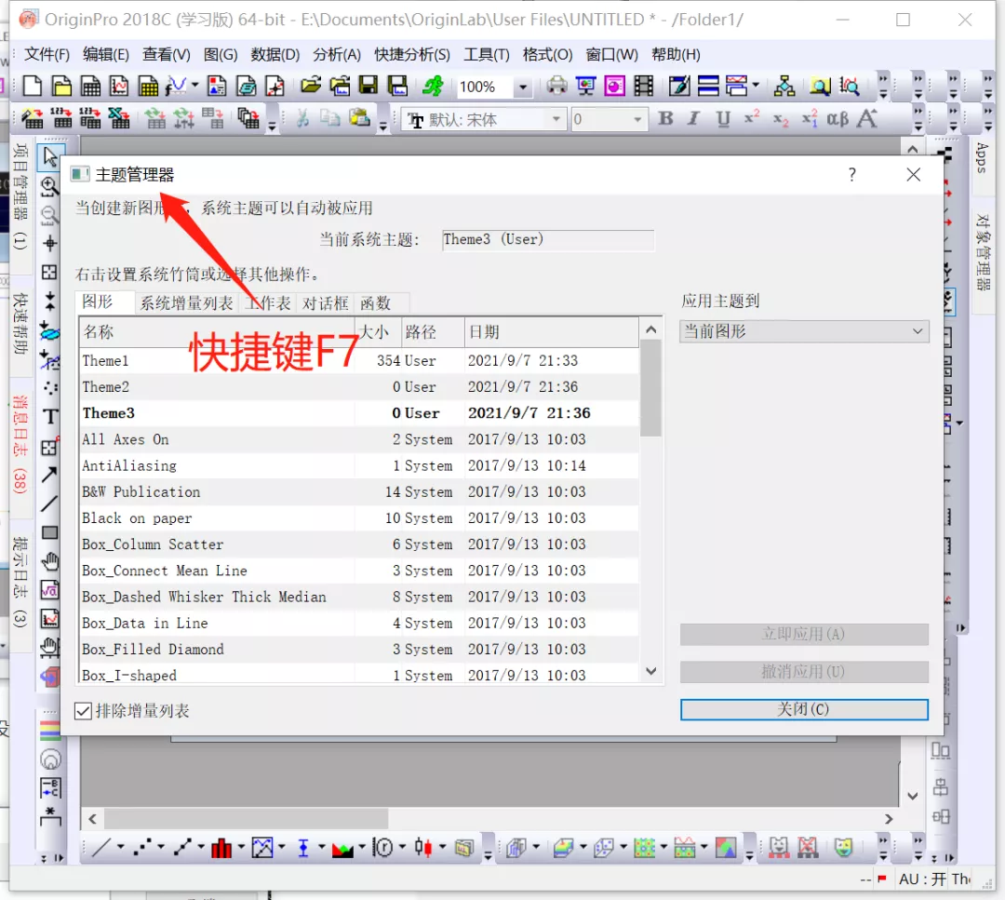Select the Text tool T
The height and width of the screenshot is (900, 1005).
coord(50,417)
